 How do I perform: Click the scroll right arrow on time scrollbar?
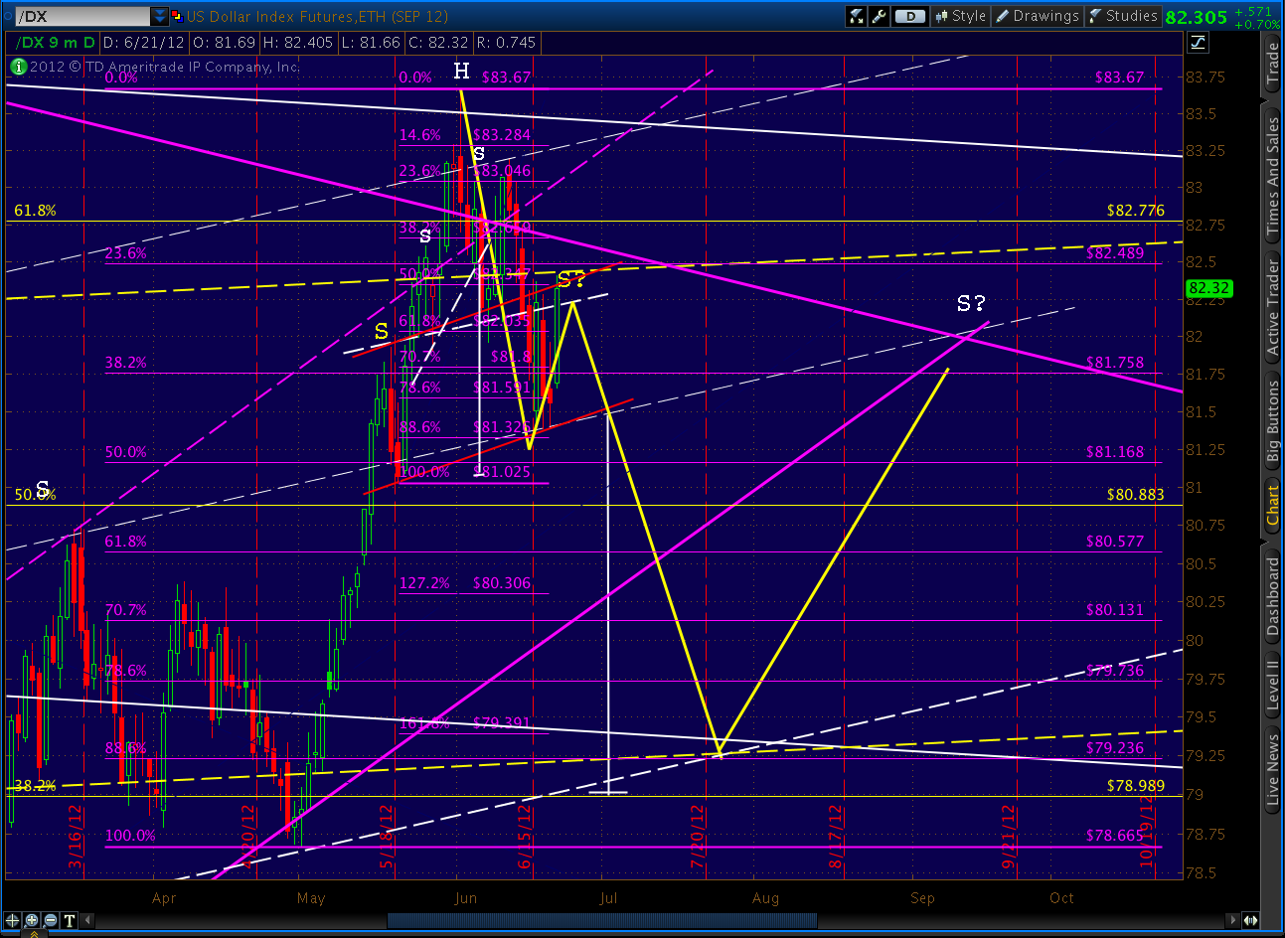pyautogui.click(x=1233, y=921)
